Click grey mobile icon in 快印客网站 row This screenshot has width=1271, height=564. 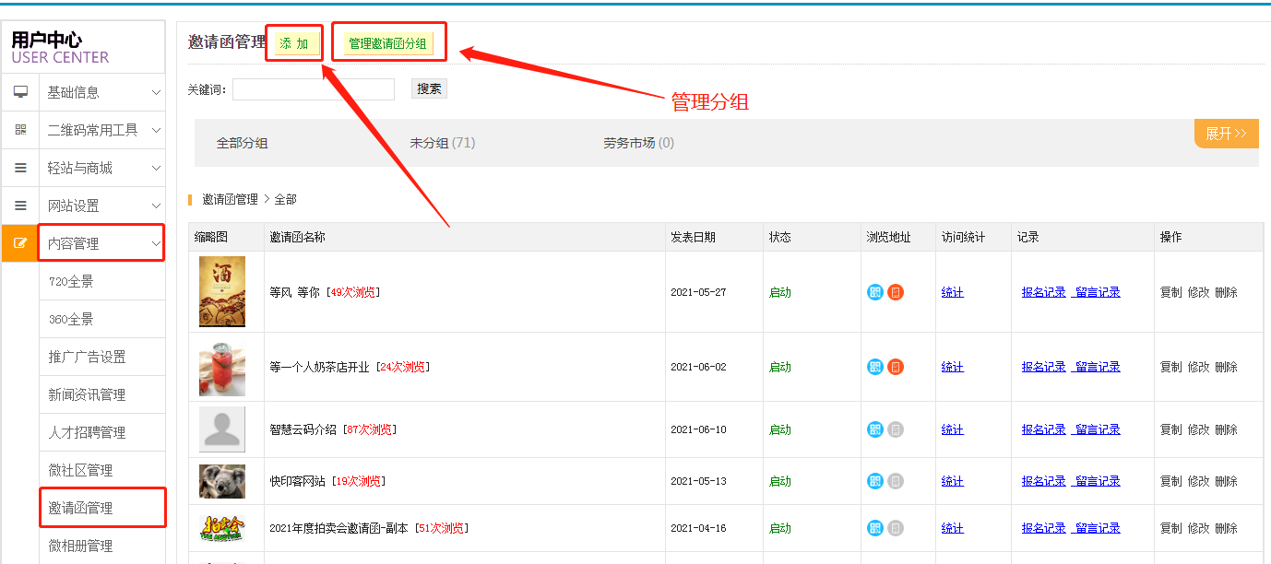pyautogui.click(x=896, y=481)
